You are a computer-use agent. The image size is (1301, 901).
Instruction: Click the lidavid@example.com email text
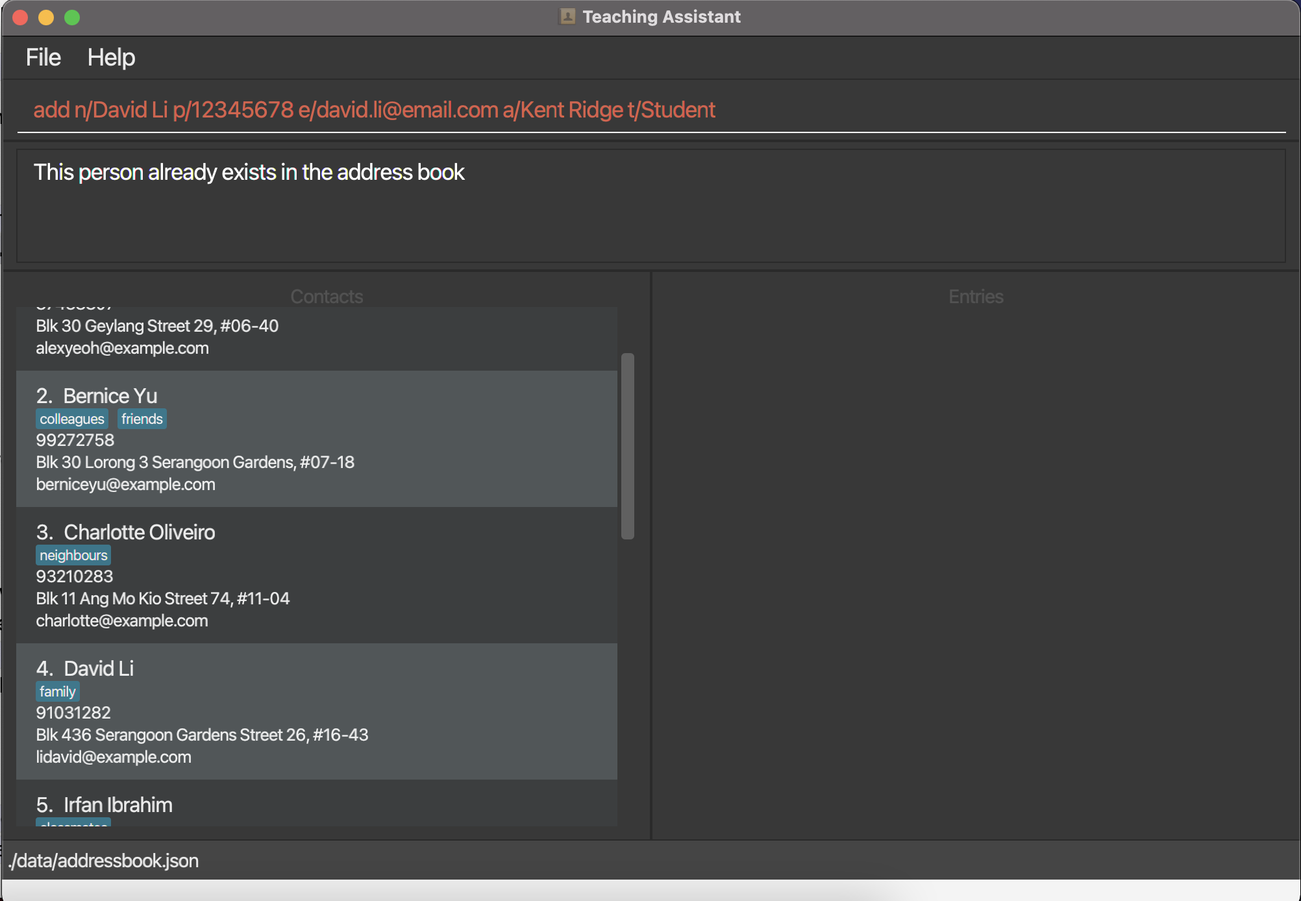tap(114, 757)
